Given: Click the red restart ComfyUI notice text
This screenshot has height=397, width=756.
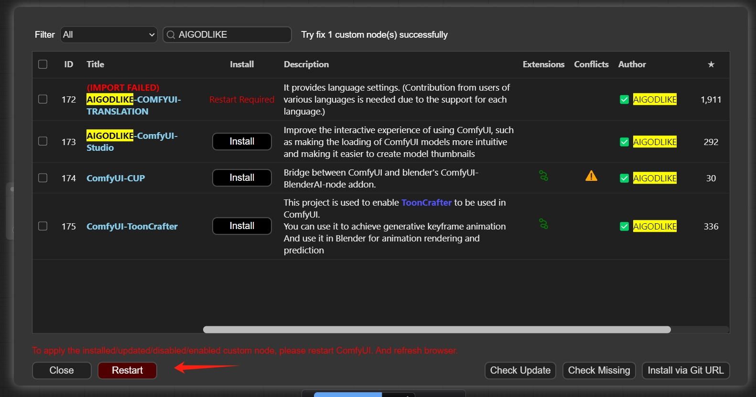Looking at the screenshot, I should pyautogui.click(x=245, y=351).
